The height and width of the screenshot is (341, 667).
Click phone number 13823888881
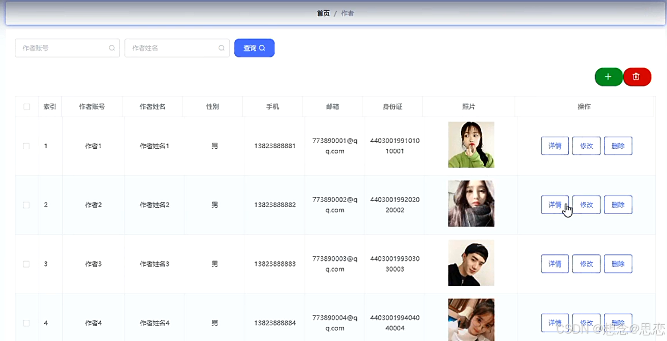tap(275, 146)
